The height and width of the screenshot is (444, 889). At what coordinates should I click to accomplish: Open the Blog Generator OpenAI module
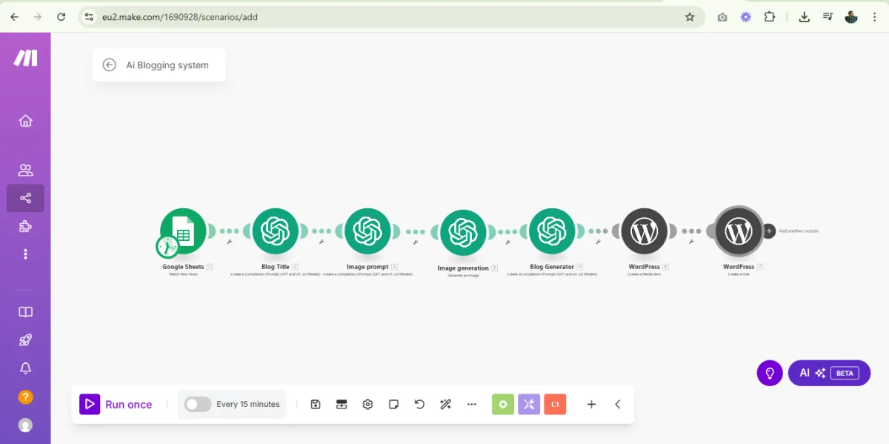(x=552, y=231)
